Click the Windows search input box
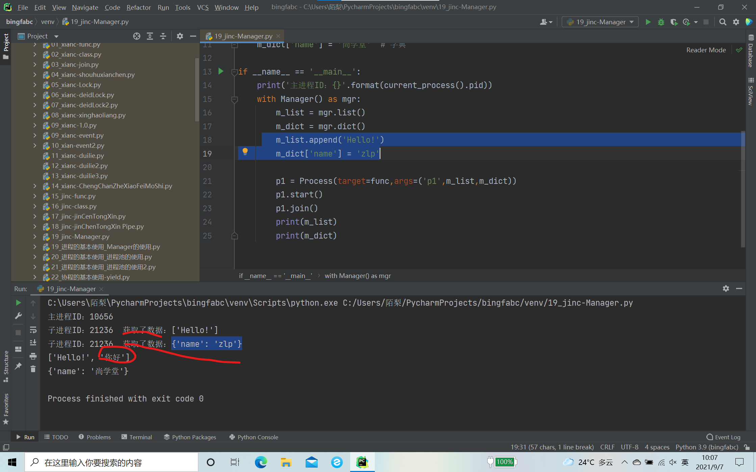This screenshot has height=472, width=756. [111, 462]
